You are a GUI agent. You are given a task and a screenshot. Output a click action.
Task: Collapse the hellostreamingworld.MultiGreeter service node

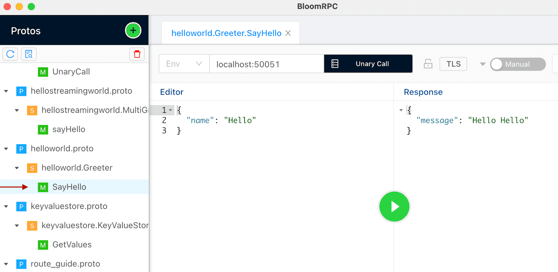pyautogui.click(x=17, y=110)
